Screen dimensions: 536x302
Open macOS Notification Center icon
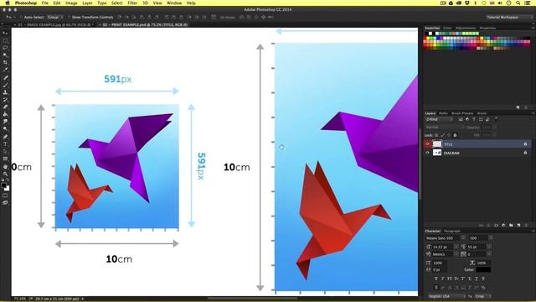tap(528, 3)
